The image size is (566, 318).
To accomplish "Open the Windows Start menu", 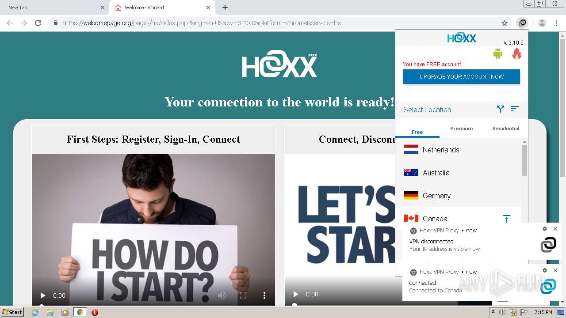I will [x=12, y=312].
